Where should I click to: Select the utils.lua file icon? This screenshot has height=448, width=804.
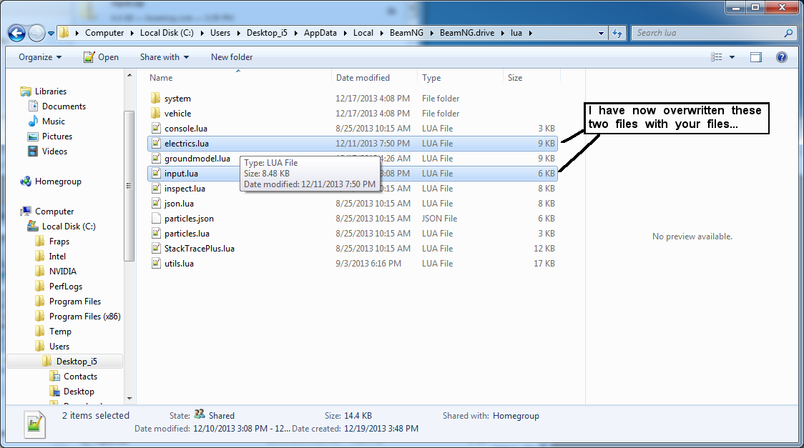coord(156,264)
